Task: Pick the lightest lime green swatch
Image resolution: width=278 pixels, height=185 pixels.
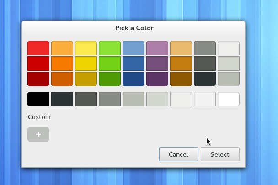Action: [x=110, y=48]
